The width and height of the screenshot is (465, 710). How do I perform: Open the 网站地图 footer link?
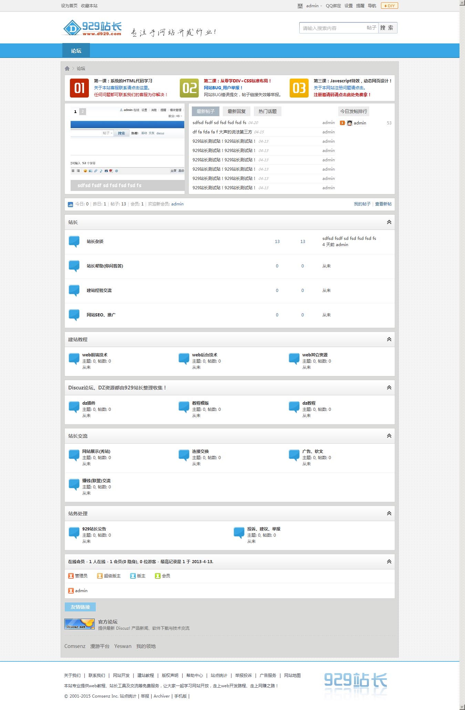[292, 676]
